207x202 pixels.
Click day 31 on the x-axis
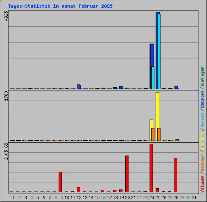pyautogui.click(x=194, y=198)
